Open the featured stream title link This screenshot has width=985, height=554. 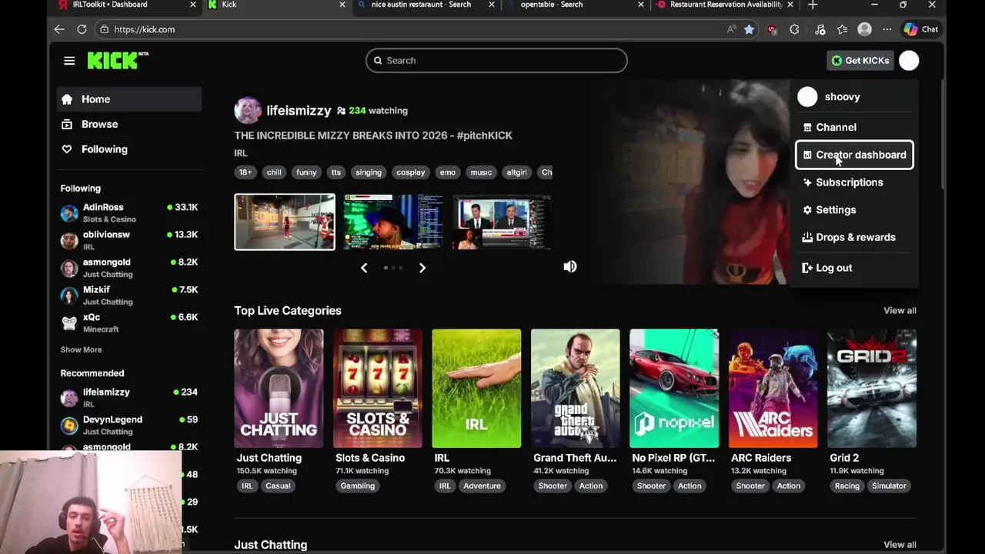tap(373, 135)
